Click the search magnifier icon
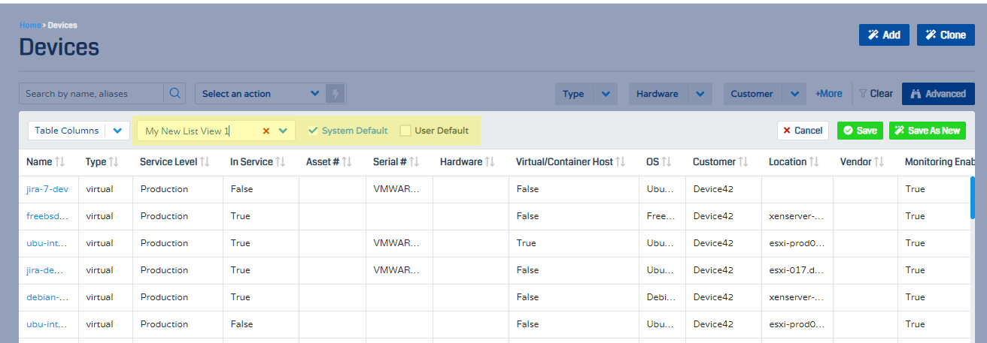The image size is (987, 343). [x=175, y=94]
